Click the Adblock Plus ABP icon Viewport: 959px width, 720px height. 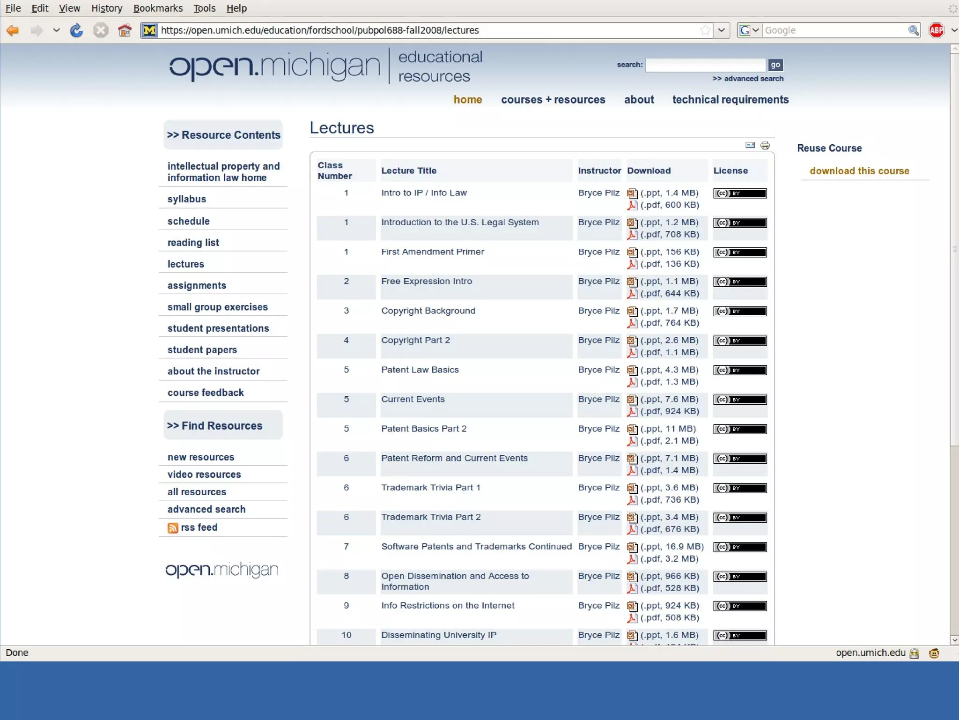point(937,30)
